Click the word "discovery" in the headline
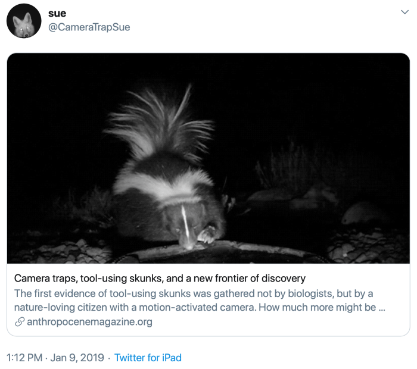 point(279,278)
